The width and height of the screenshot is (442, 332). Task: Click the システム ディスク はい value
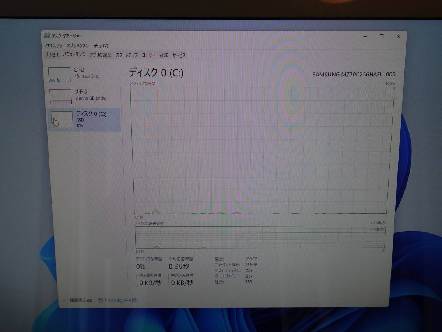pos(249,270)
